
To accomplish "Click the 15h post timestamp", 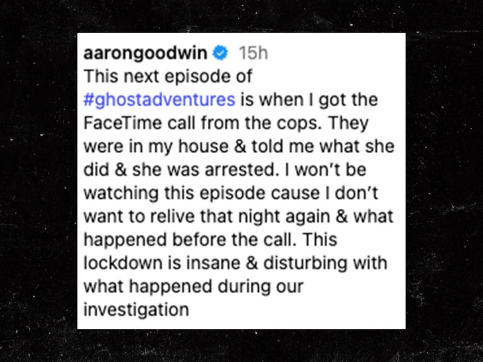I will [x=253, y=53].
